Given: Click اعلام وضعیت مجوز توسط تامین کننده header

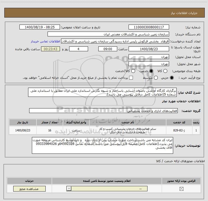Looking at the screenshot, I should tap(107, 181).
